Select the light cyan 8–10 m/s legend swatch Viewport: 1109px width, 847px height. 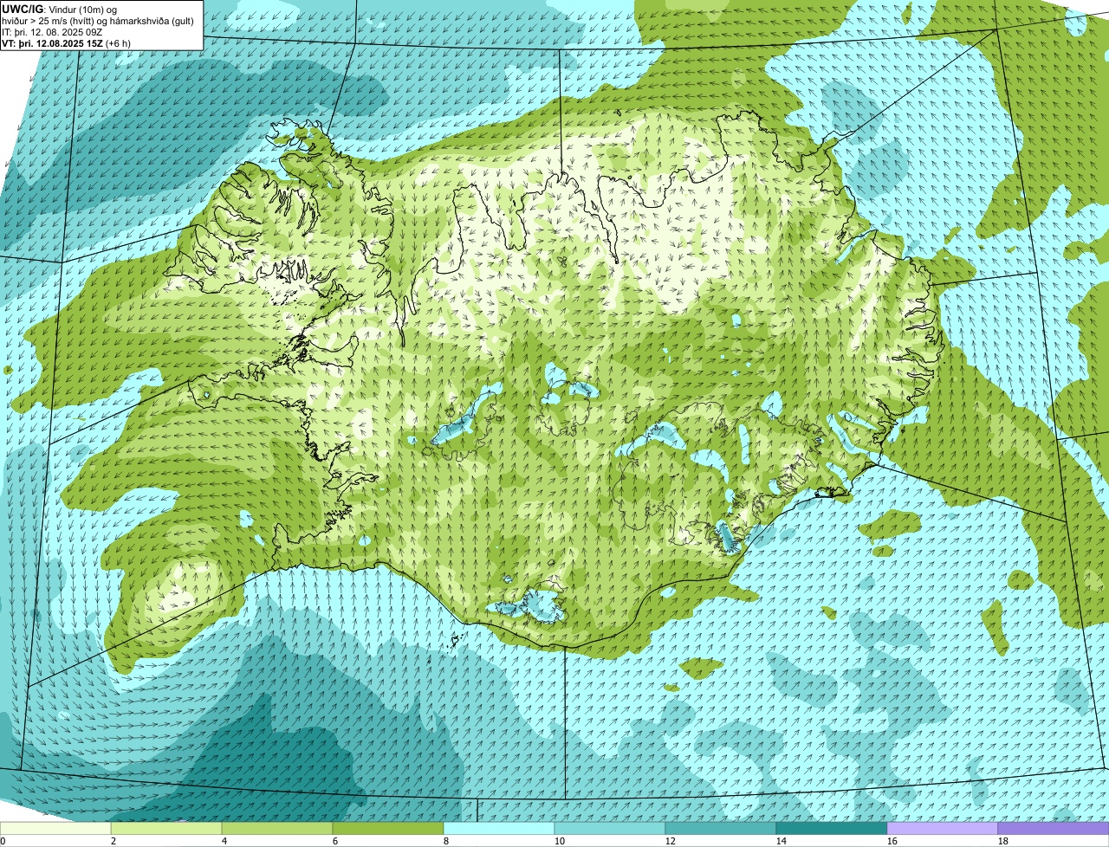coord(499,828)
